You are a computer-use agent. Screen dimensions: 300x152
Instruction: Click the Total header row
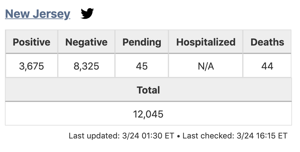click(x=148, y=90)
